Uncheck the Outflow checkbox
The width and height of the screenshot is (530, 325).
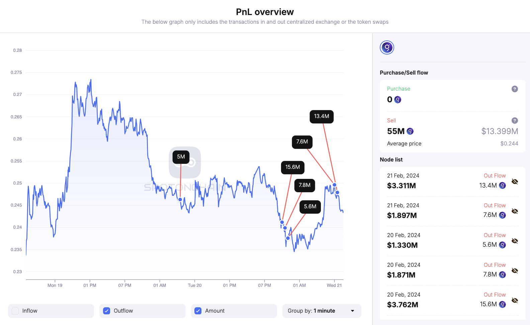point(107,311)
